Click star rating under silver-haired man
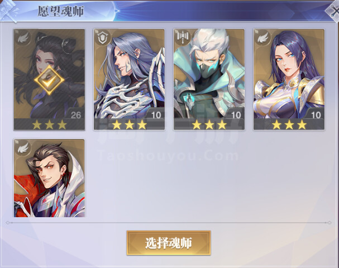This screenshot has width=339, height=268. point(129,125)
